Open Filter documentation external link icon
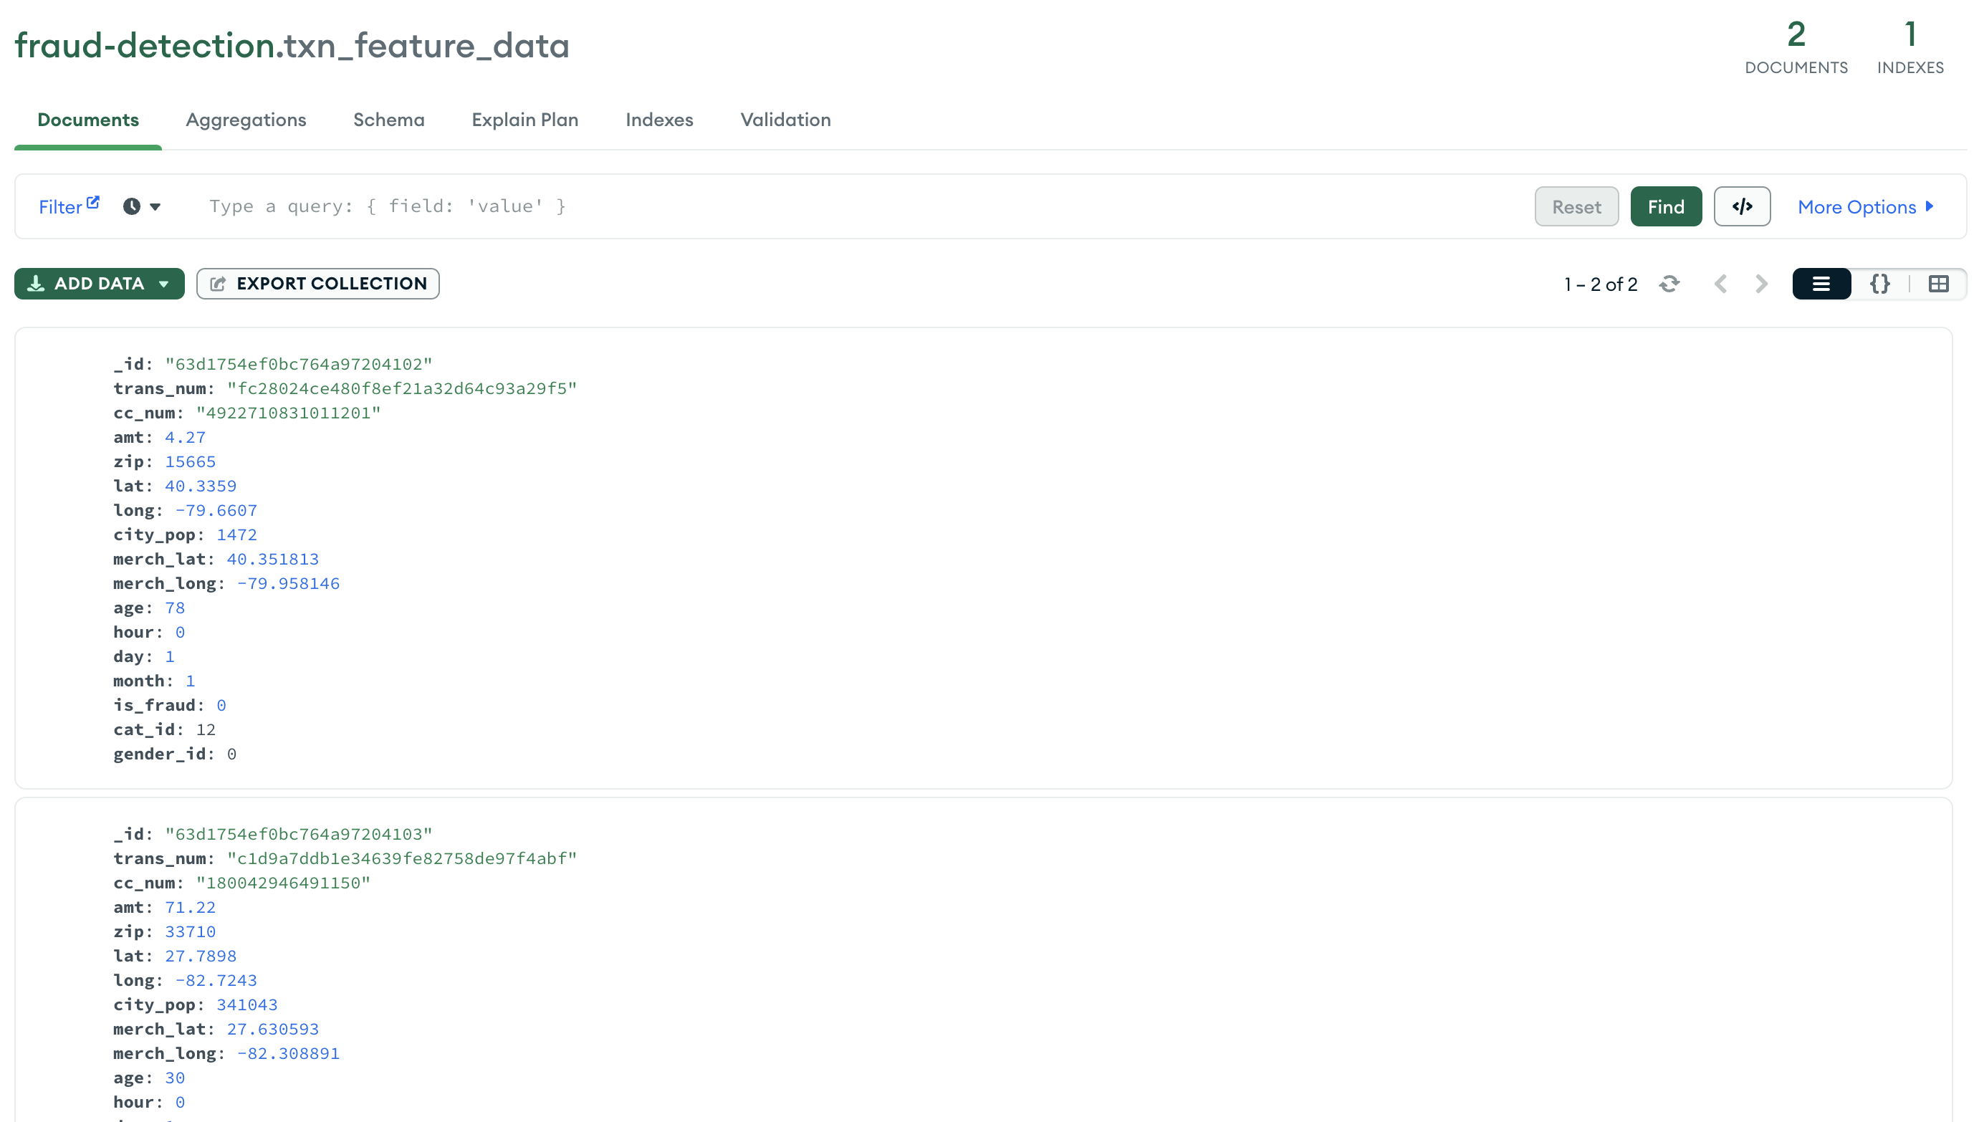Image resolution: width=1979 pixels, height=1122 pixels. coord(93,202)
